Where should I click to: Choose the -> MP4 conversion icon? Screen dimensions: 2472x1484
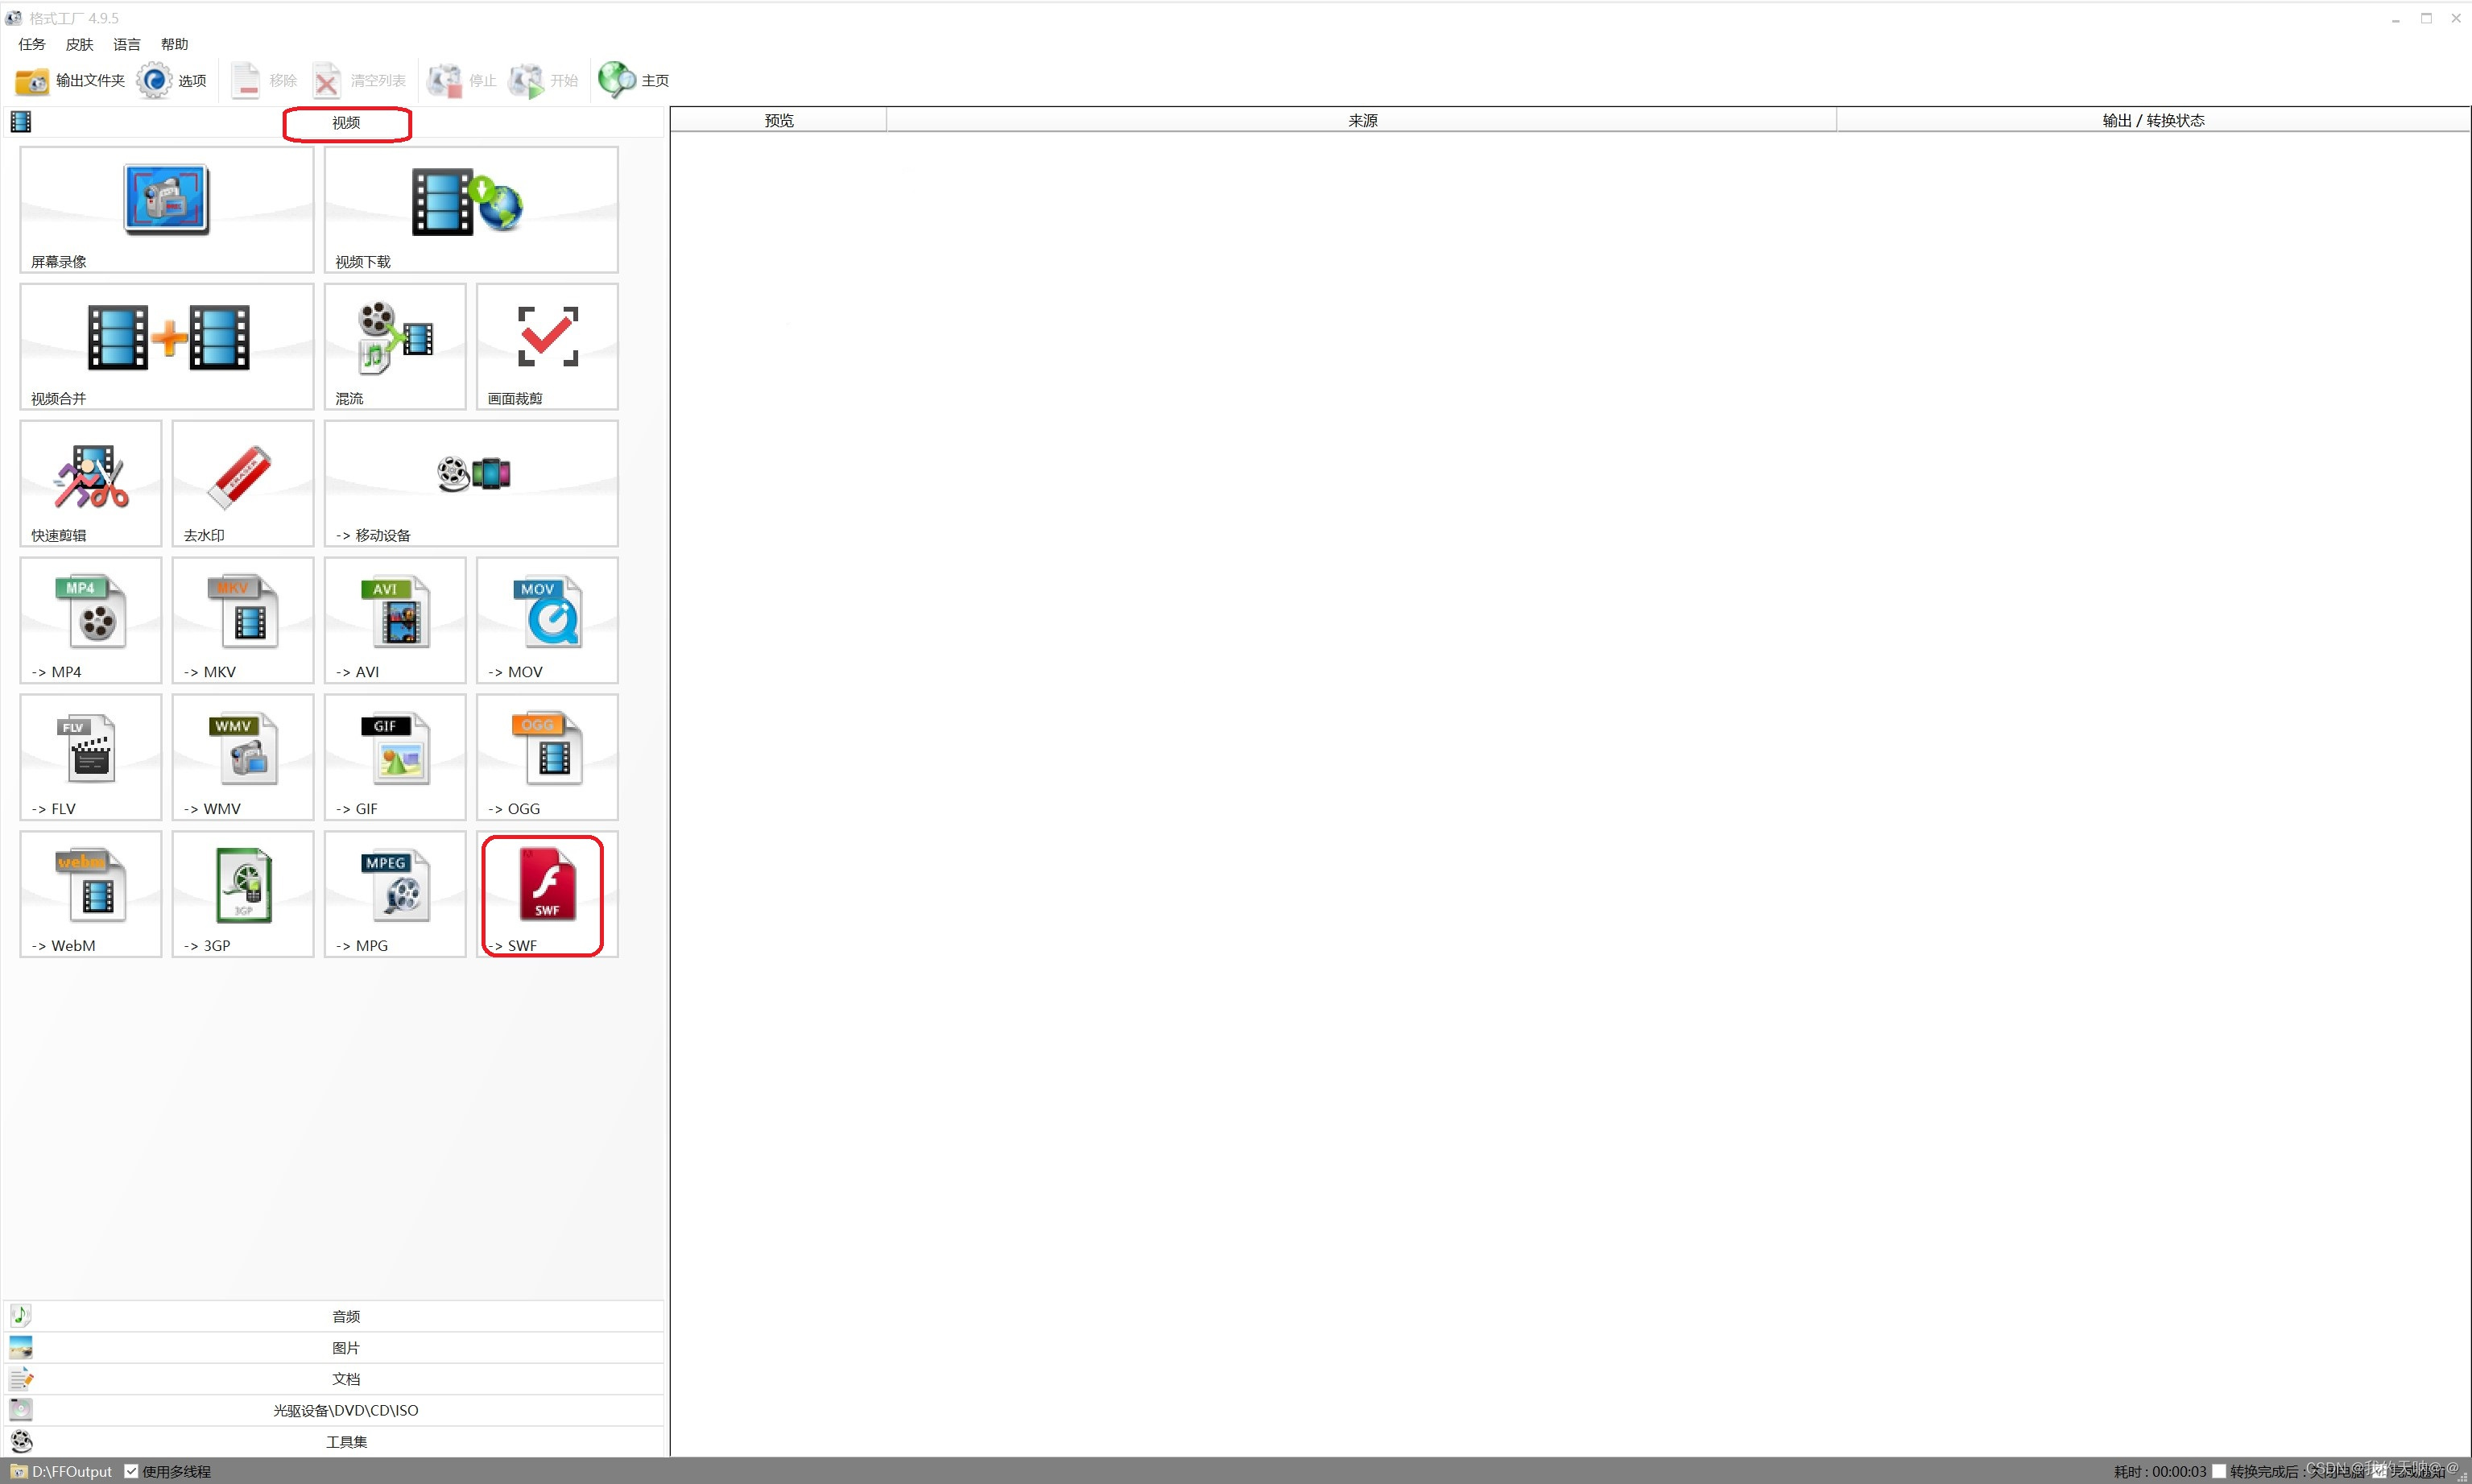(90, 619)
